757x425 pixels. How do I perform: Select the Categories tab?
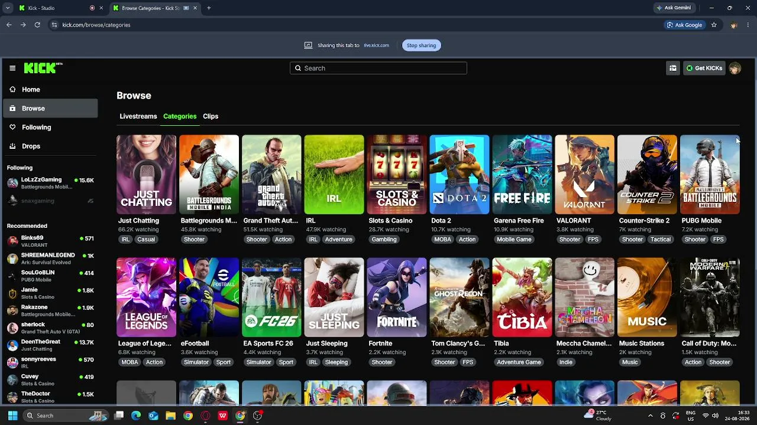[180, 116]
